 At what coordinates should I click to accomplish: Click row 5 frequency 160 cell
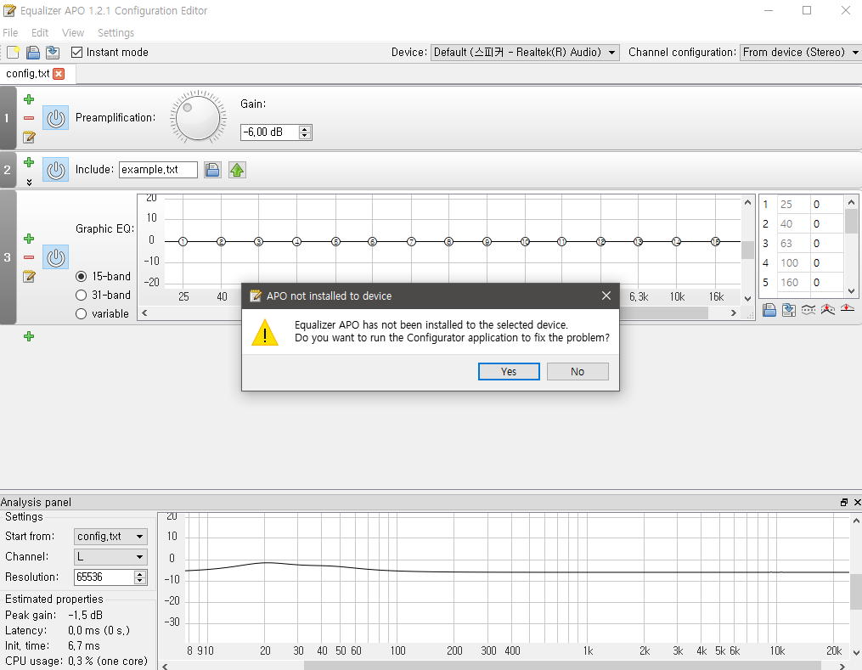(793, 283)
